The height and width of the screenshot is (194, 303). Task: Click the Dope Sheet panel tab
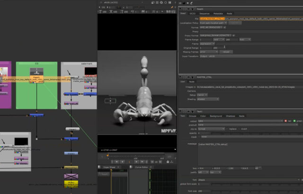[108, 167]
